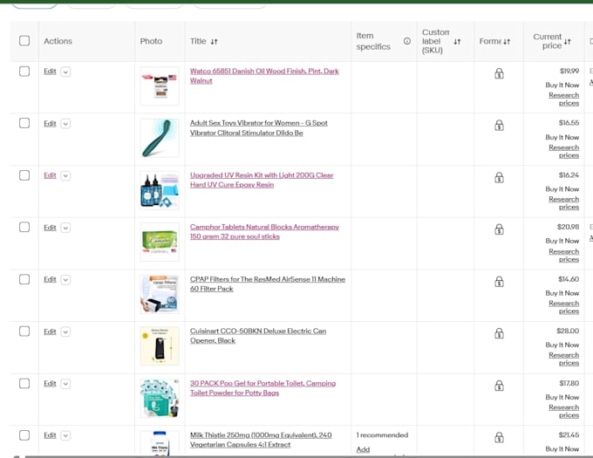Select checkbox for Poo Gel listing
593x458 pixels.
(x=24, y=383)
